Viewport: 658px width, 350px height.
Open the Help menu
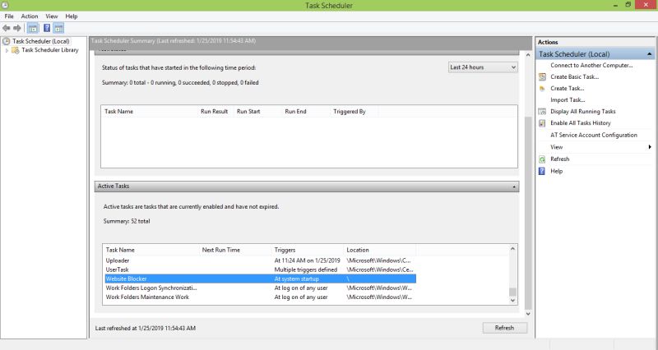(x=72, y=16)
